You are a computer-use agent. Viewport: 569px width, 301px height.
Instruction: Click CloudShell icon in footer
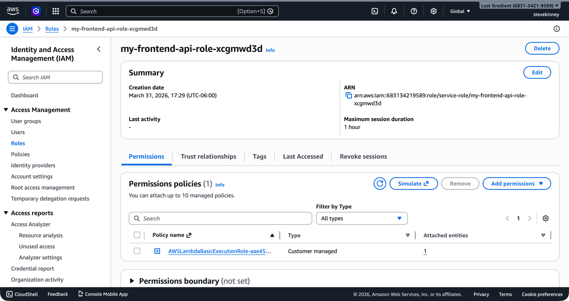10,294
